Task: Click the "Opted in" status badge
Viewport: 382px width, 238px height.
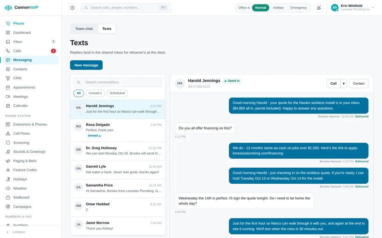Action: (232, 81)
